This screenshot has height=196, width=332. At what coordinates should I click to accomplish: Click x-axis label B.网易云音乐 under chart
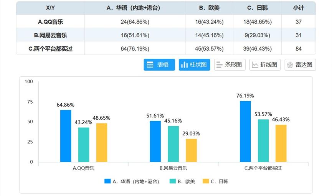point(173,168)
